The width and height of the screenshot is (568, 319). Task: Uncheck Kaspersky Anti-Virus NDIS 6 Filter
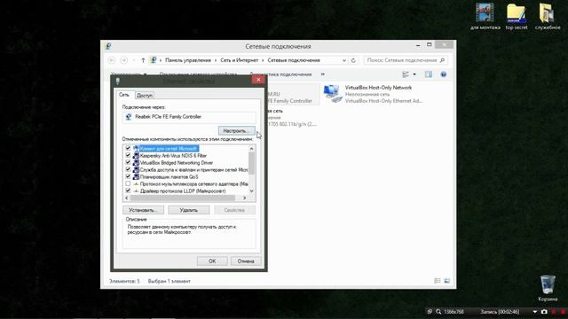tap(128, 155)
